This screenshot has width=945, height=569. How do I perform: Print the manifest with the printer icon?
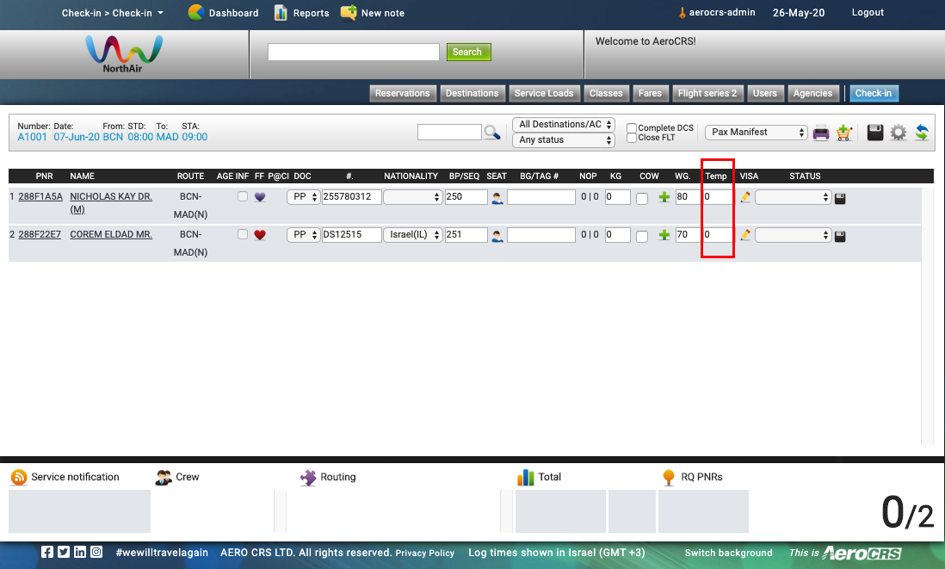(821, 133)
